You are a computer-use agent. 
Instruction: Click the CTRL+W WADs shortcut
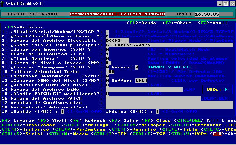[x=187, y=134]
